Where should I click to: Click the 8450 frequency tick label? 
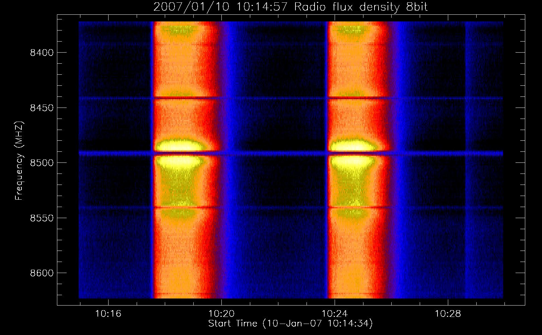pos(42,108)
